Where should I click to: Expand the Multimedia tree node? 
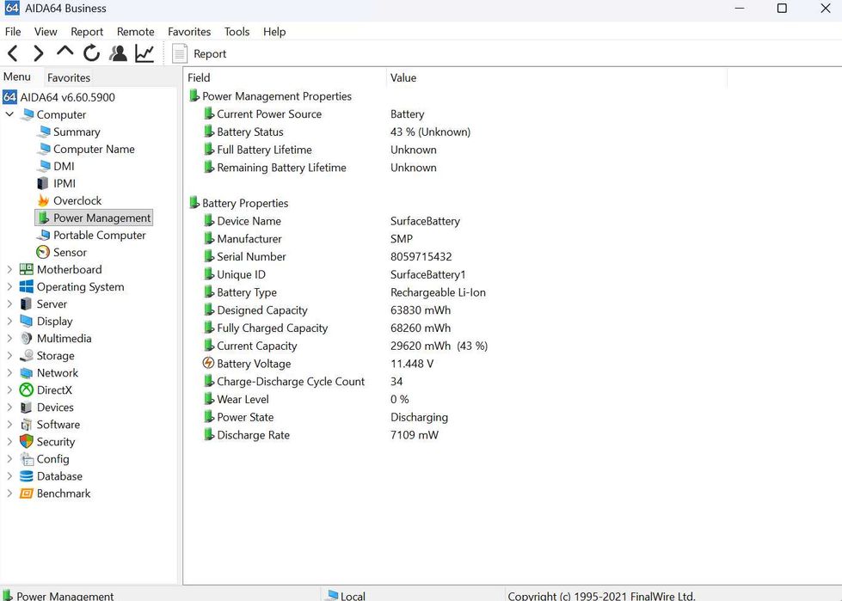[x=9, y=338]
